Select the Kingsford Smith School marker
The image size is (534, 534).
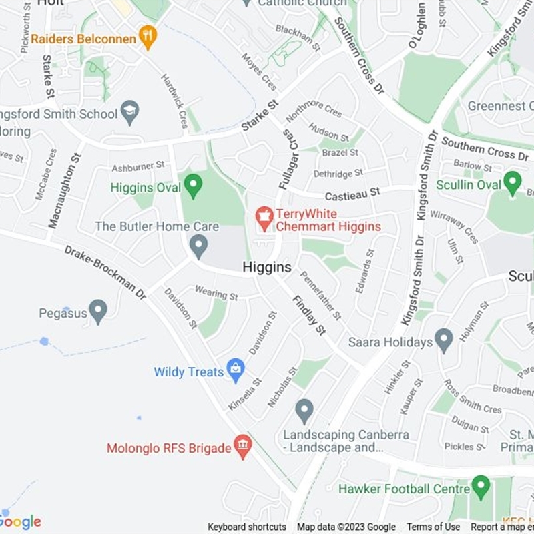[x=130, y=113]
